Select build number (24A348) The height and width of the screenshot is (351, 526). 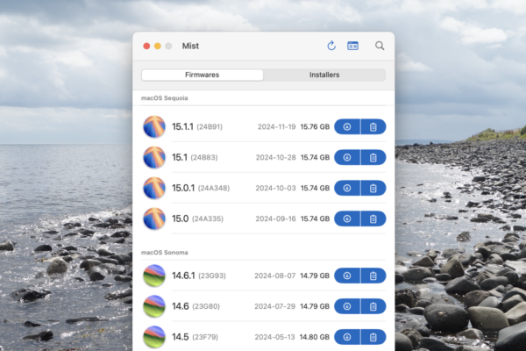[214, 189]
